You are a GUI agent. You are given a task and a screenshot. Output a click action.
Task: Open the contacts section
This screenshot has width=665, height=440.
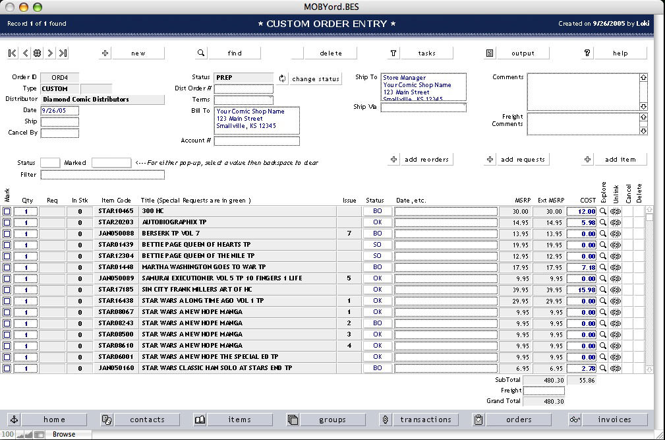coord(147,420)
